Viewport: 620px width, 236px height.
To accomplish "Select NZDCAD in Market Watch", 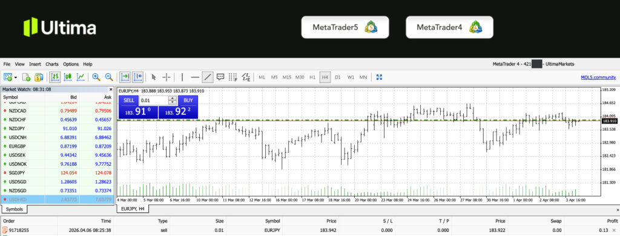I will tap(58, 111).
